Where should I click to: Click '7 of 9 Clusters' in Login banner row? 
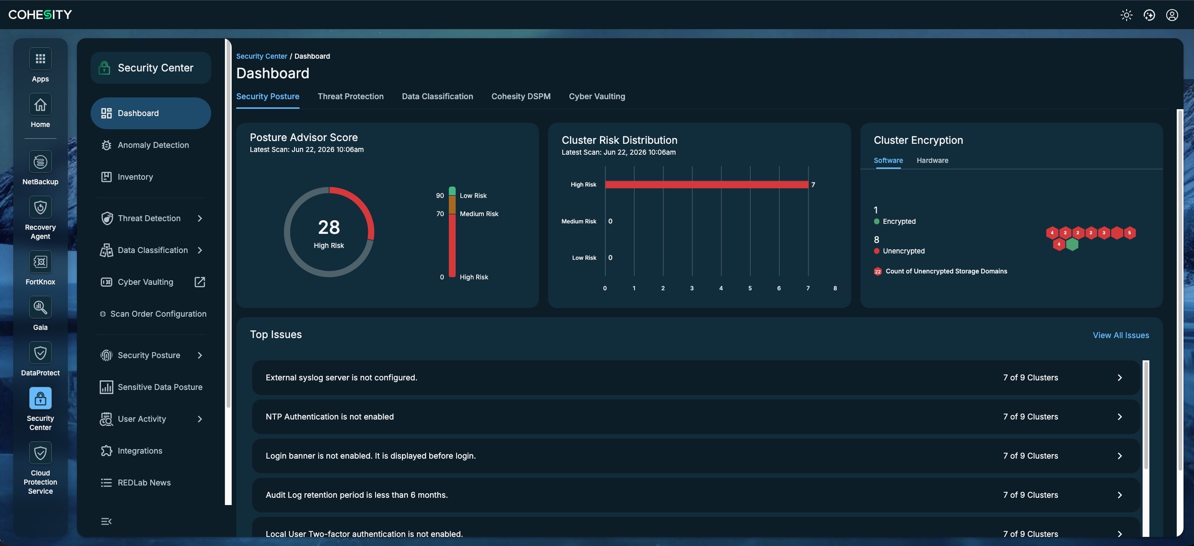(1031, 455)
